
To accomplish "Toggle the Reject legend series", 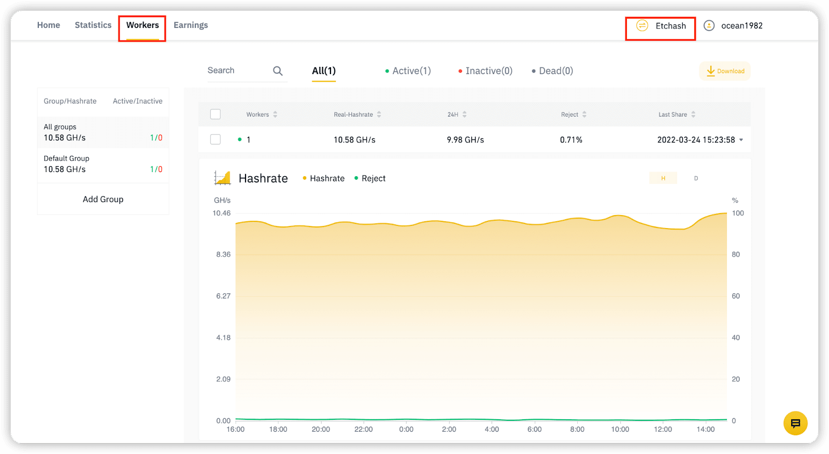I will tap(370, 178).
